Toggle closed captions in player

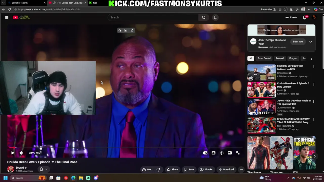(213, 153)
